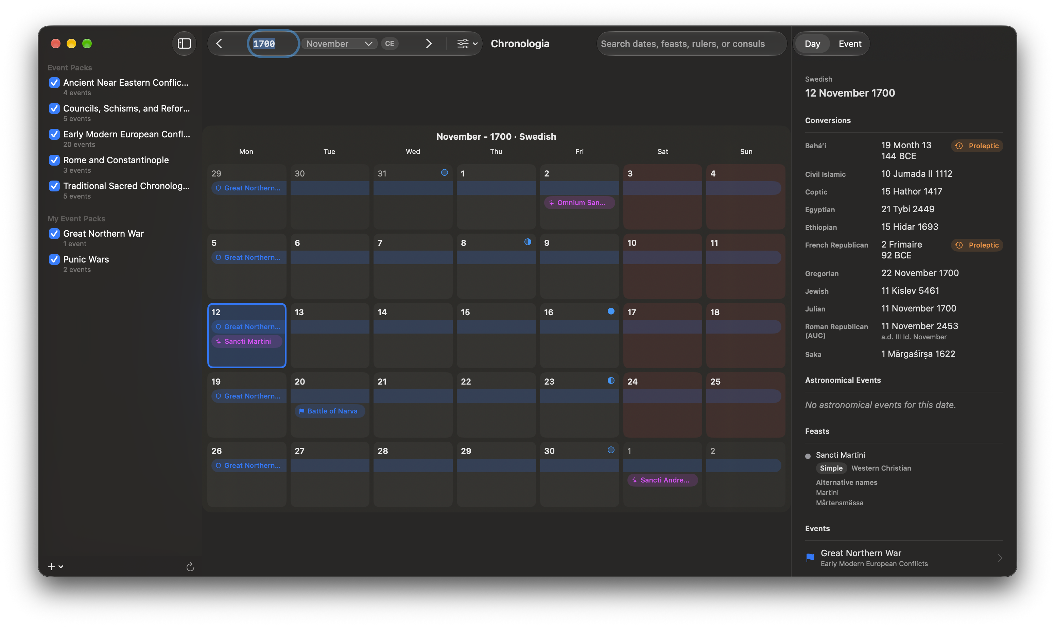Viewport: 1055px width, 627px height.
Task: Click Saka conversion 1 Mārgaśīrṣa 1622
Action: (x=918, y=354)
